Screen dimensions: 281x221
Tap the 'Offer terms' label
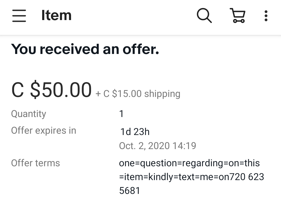35,163
